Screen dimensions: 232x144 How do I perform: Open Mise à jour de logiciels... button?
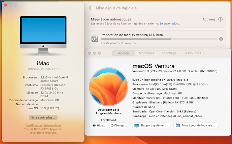196,125
